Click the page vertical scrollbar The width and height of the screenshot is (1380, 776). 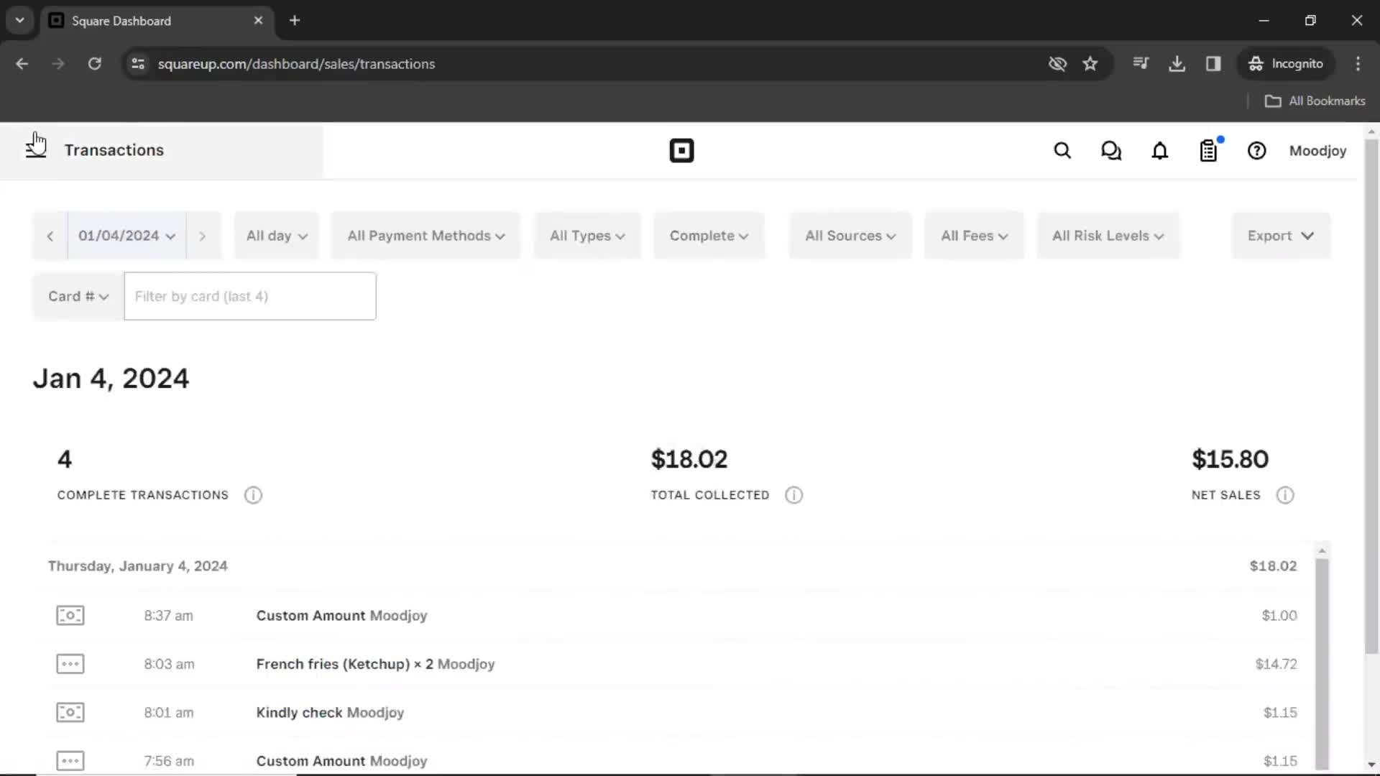point(1371,395)
